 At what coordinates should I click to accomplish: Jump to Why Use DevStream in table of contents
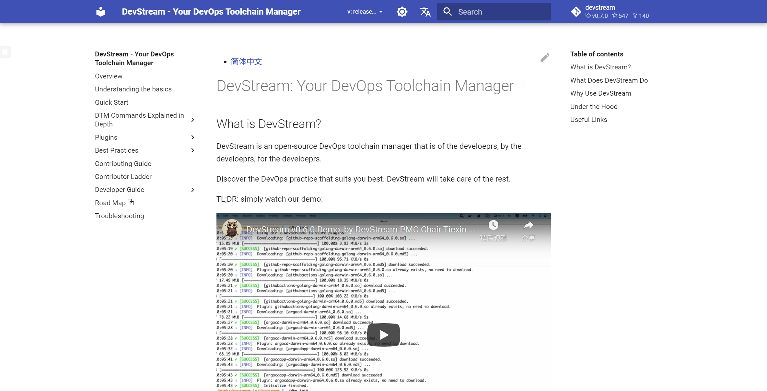[x=600, y=93]
